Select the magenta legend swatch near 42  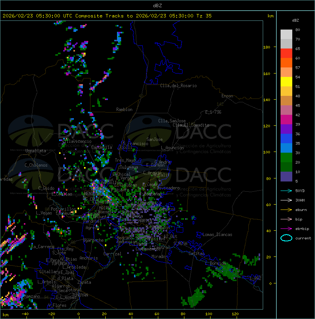(286, 119)
